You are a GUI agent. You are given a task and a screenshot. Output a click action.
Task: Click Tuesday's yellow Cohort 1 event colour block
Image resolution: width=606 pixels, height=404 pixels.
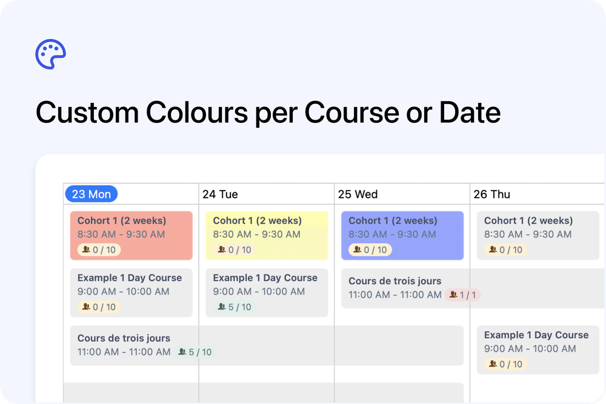click(x=267, y=235)
